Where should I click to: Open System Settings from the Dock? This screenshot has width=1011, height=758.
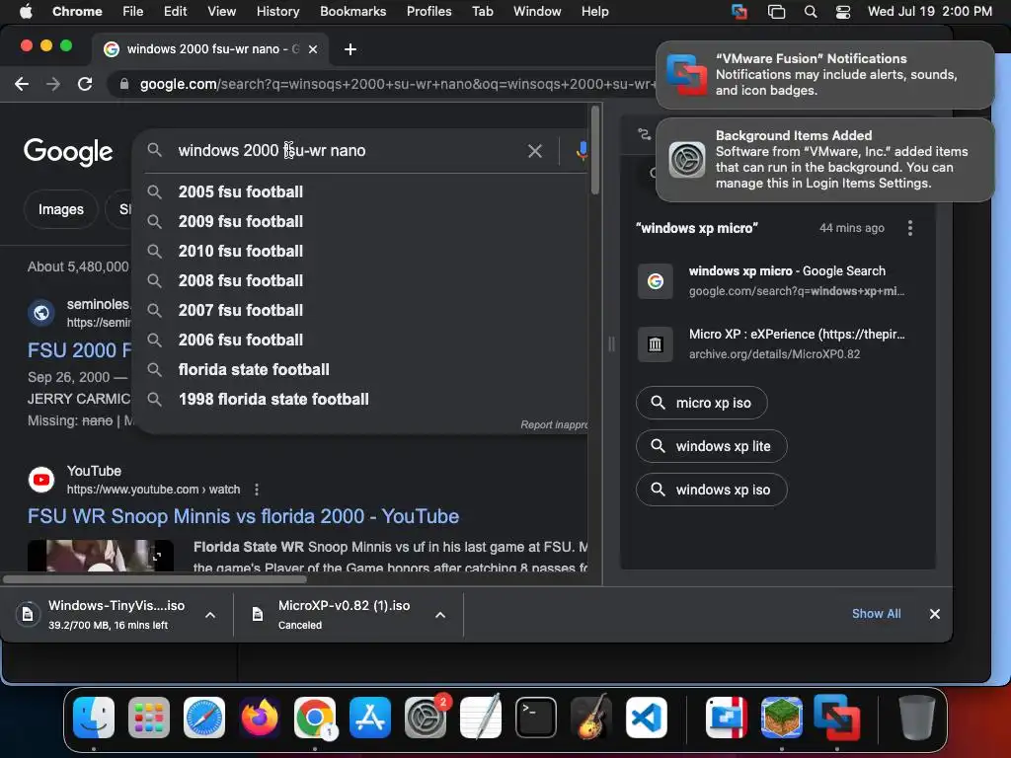(426, 718)
